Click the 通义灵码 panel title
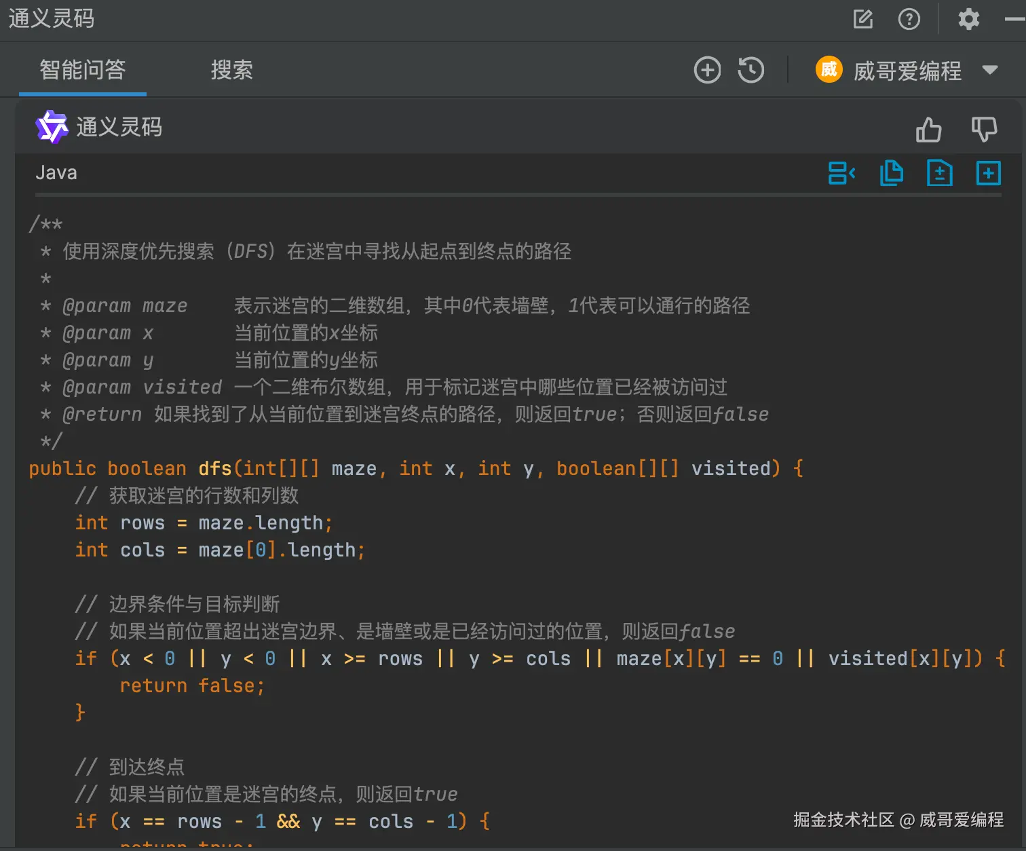The image size is (1026, 851). pyautogui.click(x=52, y=18)
